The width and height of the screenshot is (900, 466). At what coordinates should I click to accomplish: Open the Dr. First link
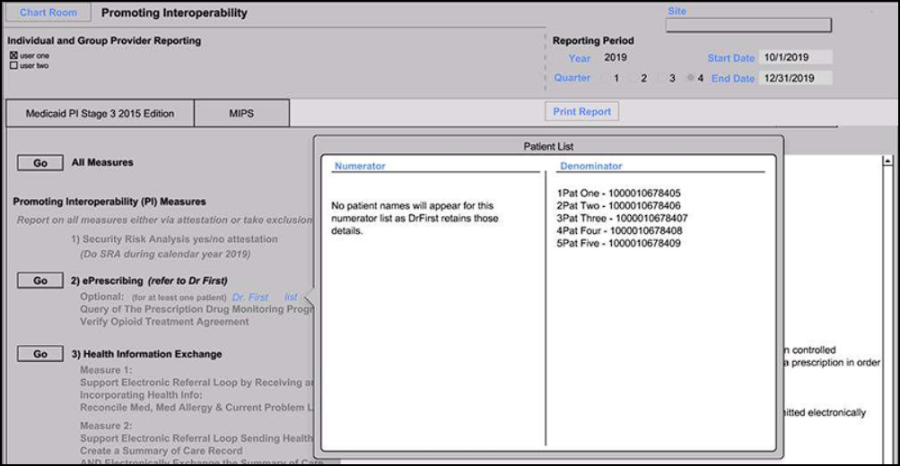(250, 297)
